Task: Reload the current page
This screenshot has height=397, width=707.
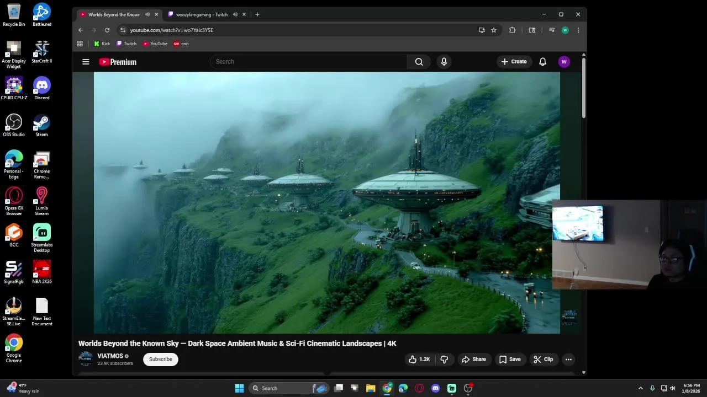Action: 107,30
